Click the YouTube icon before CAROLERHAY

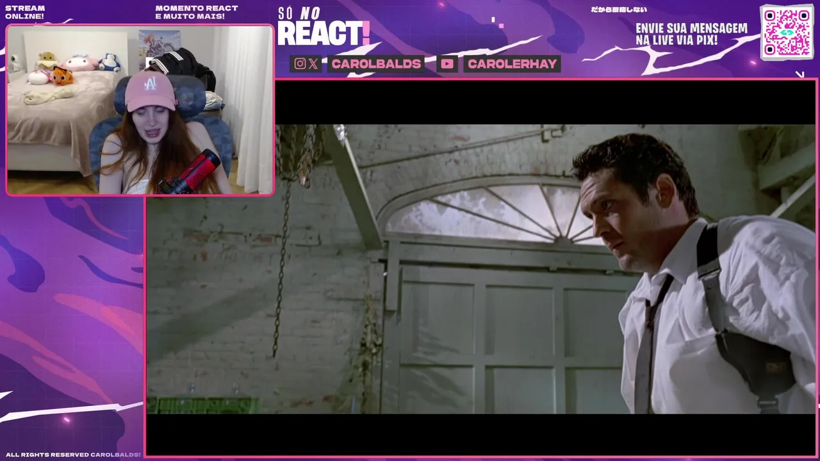[447, 63]
